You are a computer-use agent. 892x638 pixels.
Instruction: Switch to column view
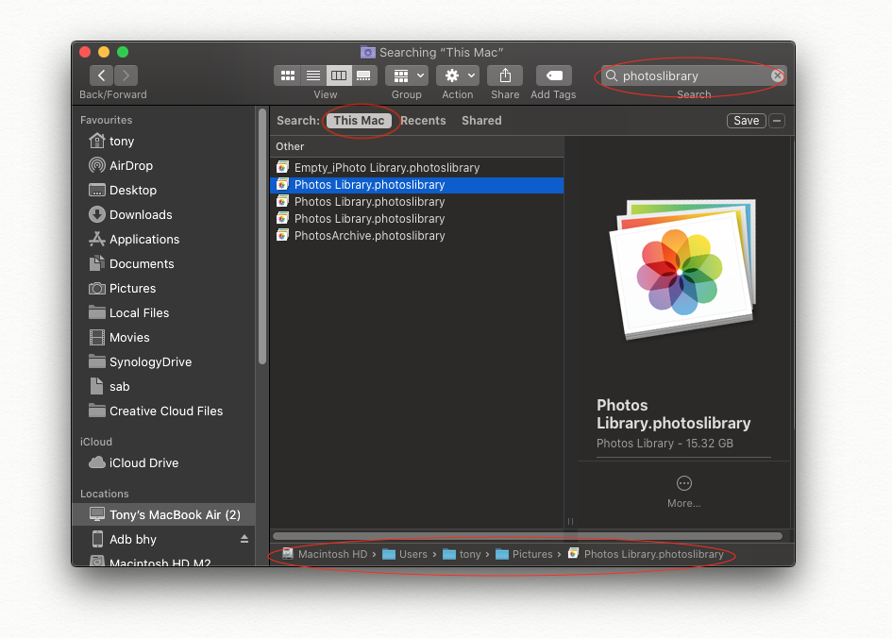pyautogui.click(x=339, y=76)
